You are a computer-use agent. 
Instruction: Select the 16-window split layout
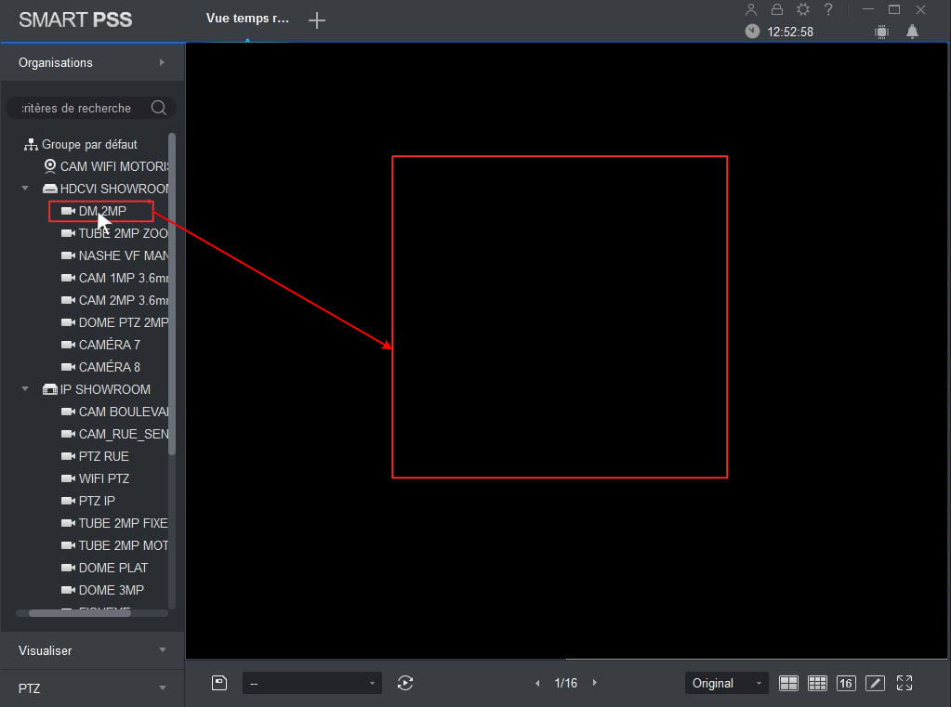point(845,683)
